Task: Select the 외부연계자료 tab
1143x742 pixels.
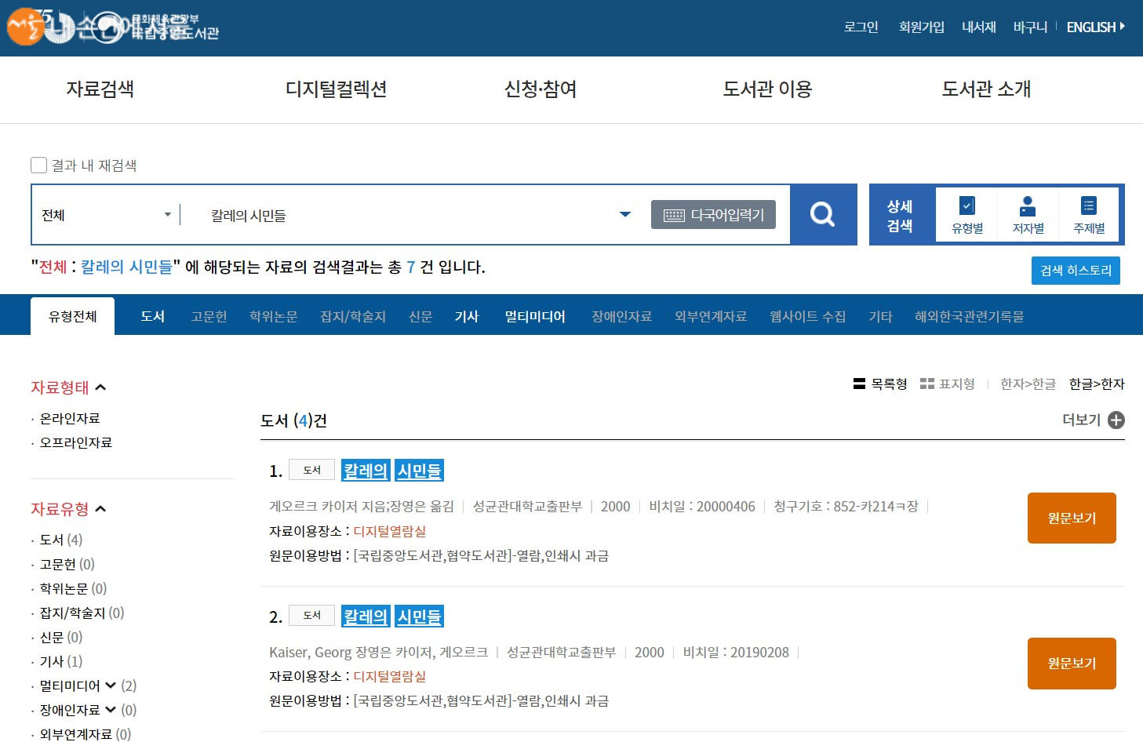Action: pos(711,316)
